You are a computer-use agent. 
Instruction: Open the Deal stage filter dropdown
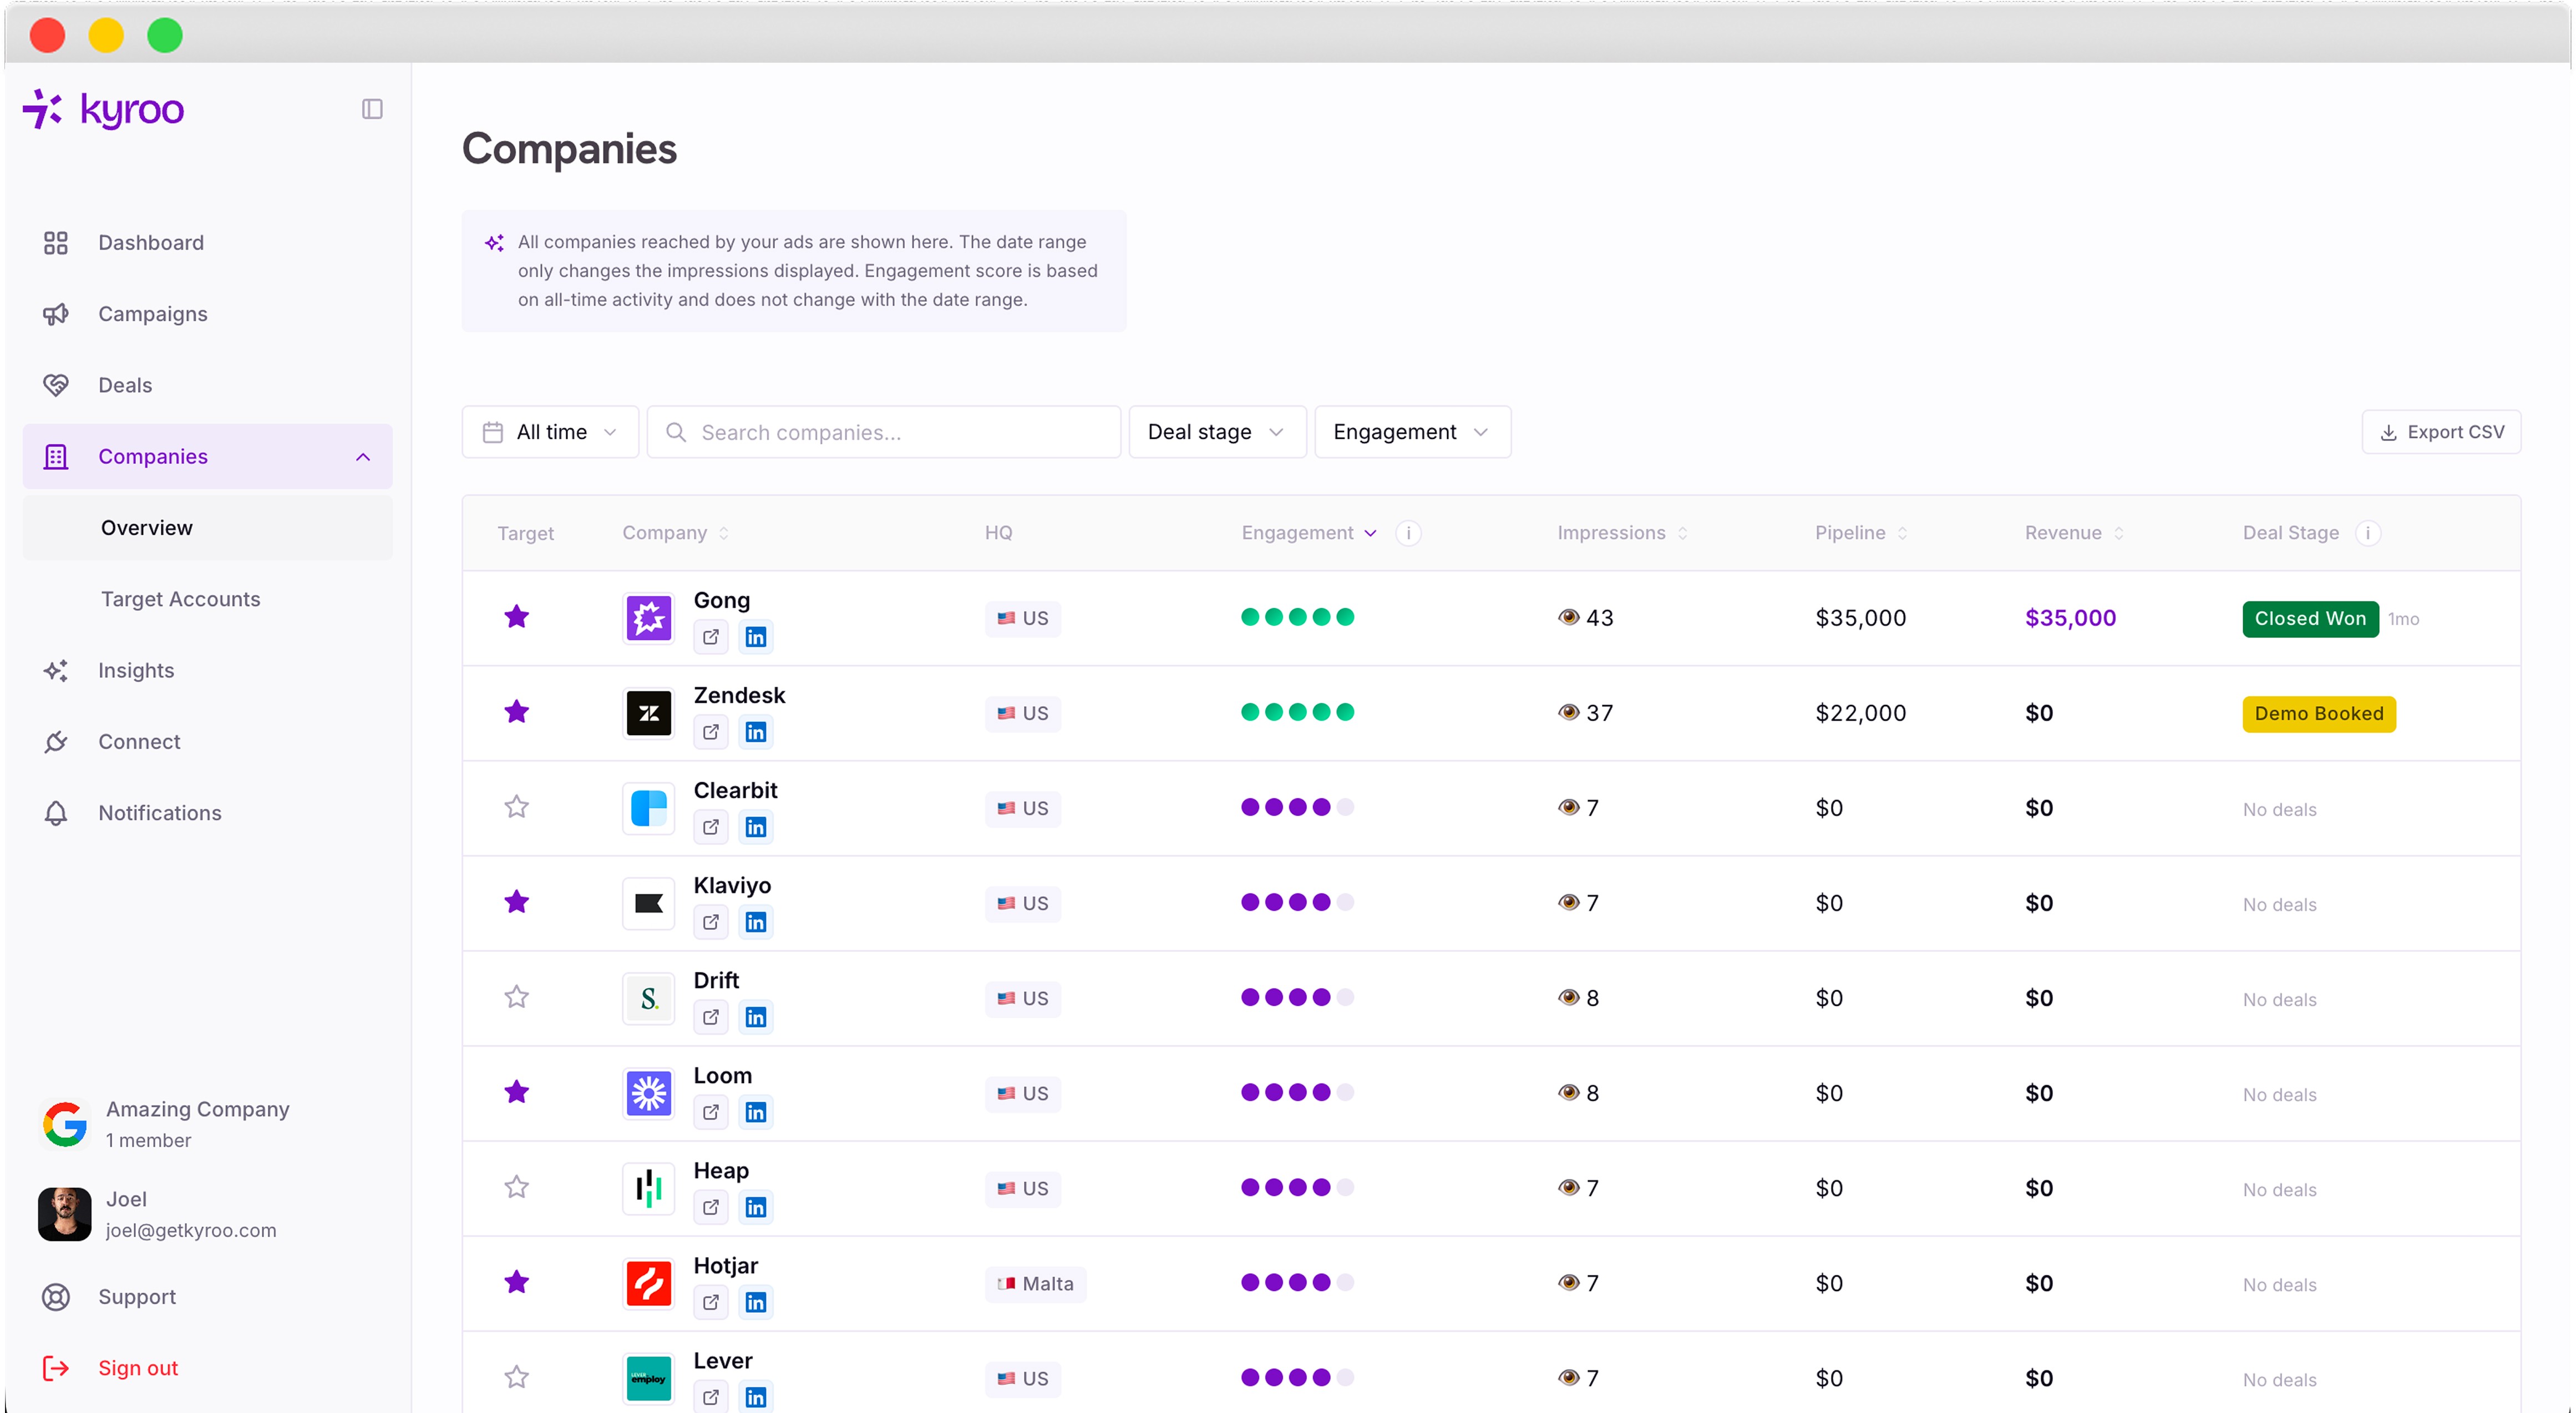coord(1217,432)
